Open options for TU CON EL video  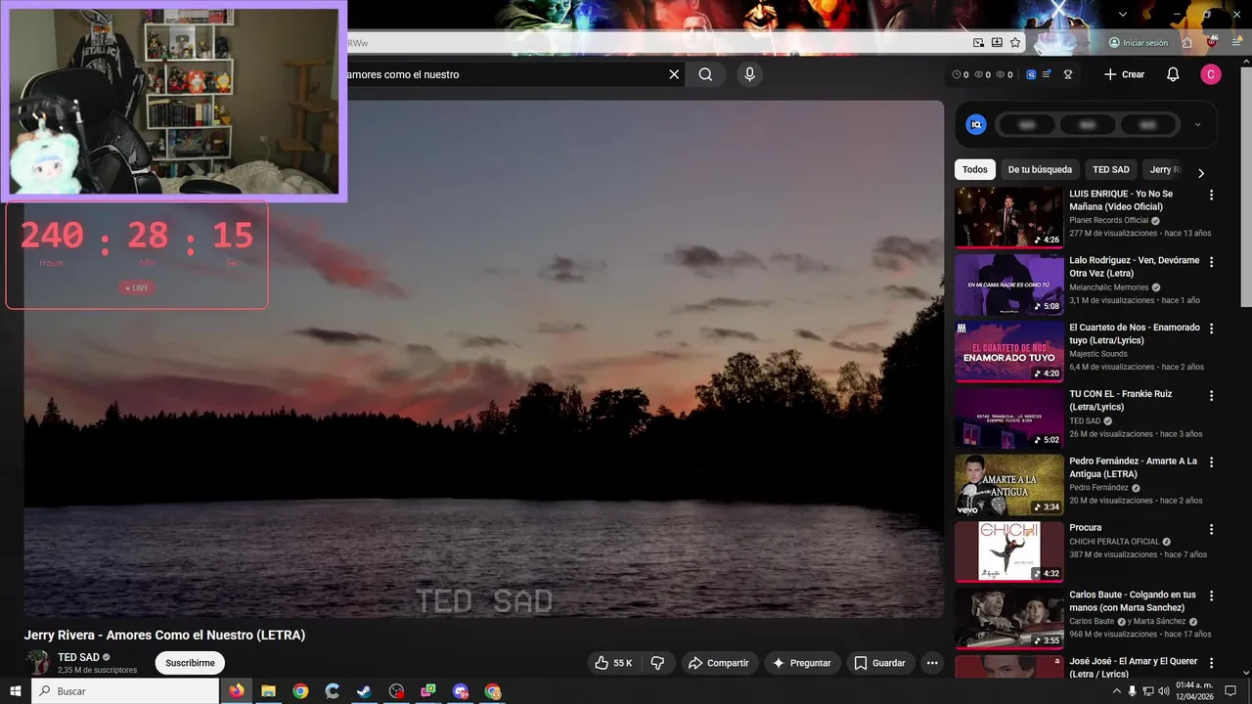coord(1211,396)
